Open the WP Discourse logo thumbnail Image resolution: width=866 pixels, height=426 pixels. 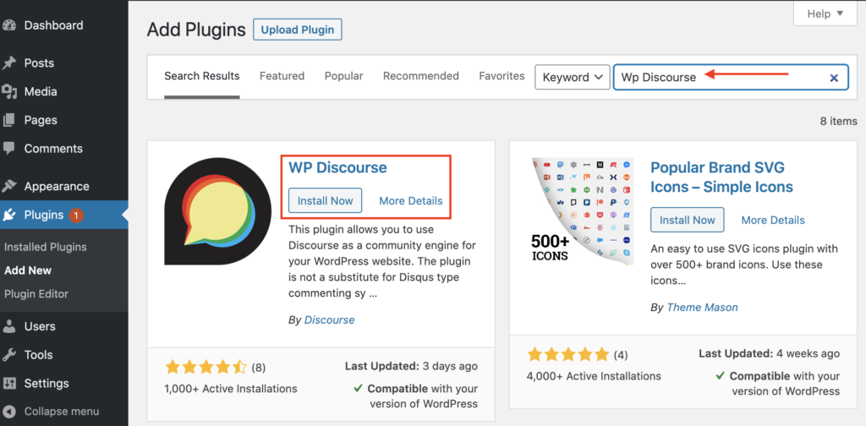(x=217, y=212)
